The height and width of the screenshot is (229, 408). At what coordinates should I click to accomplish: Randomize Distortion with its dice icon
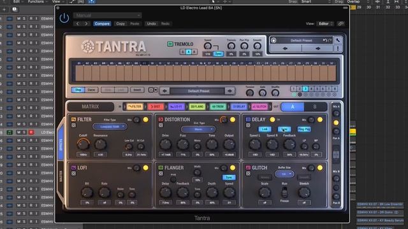pos(161,125)
